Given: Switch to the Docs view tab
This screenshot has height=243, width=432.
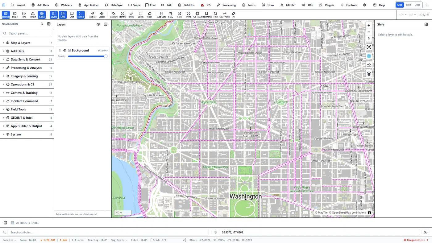Looking at the screenshot, I should point(417,5).
